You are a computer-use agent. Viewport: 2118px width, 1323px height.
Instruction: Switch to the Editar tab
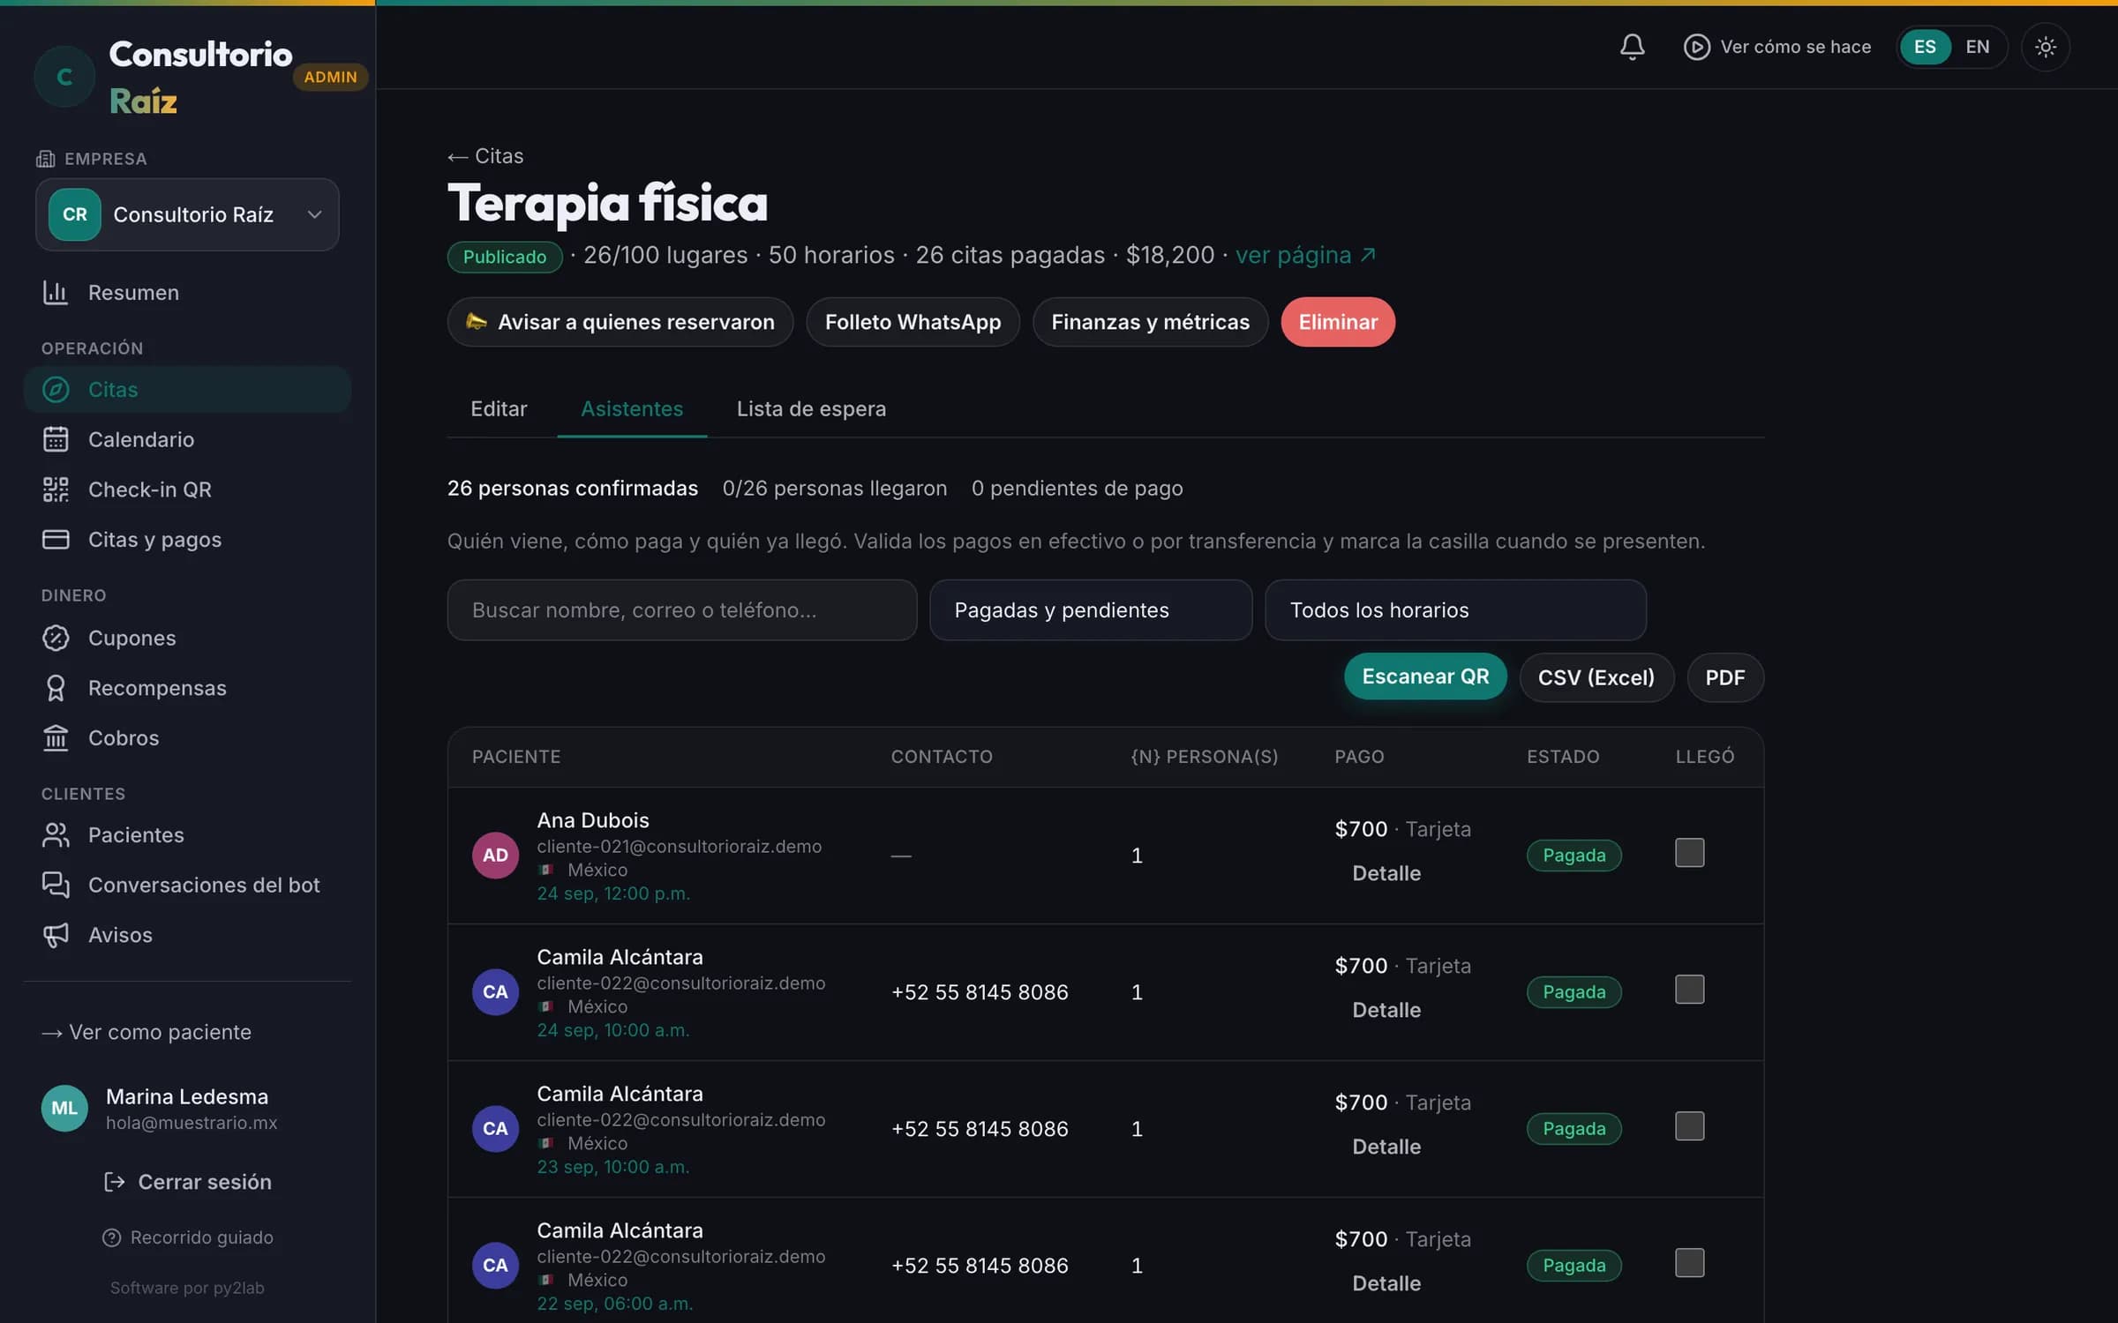click(x=499, y=409)
